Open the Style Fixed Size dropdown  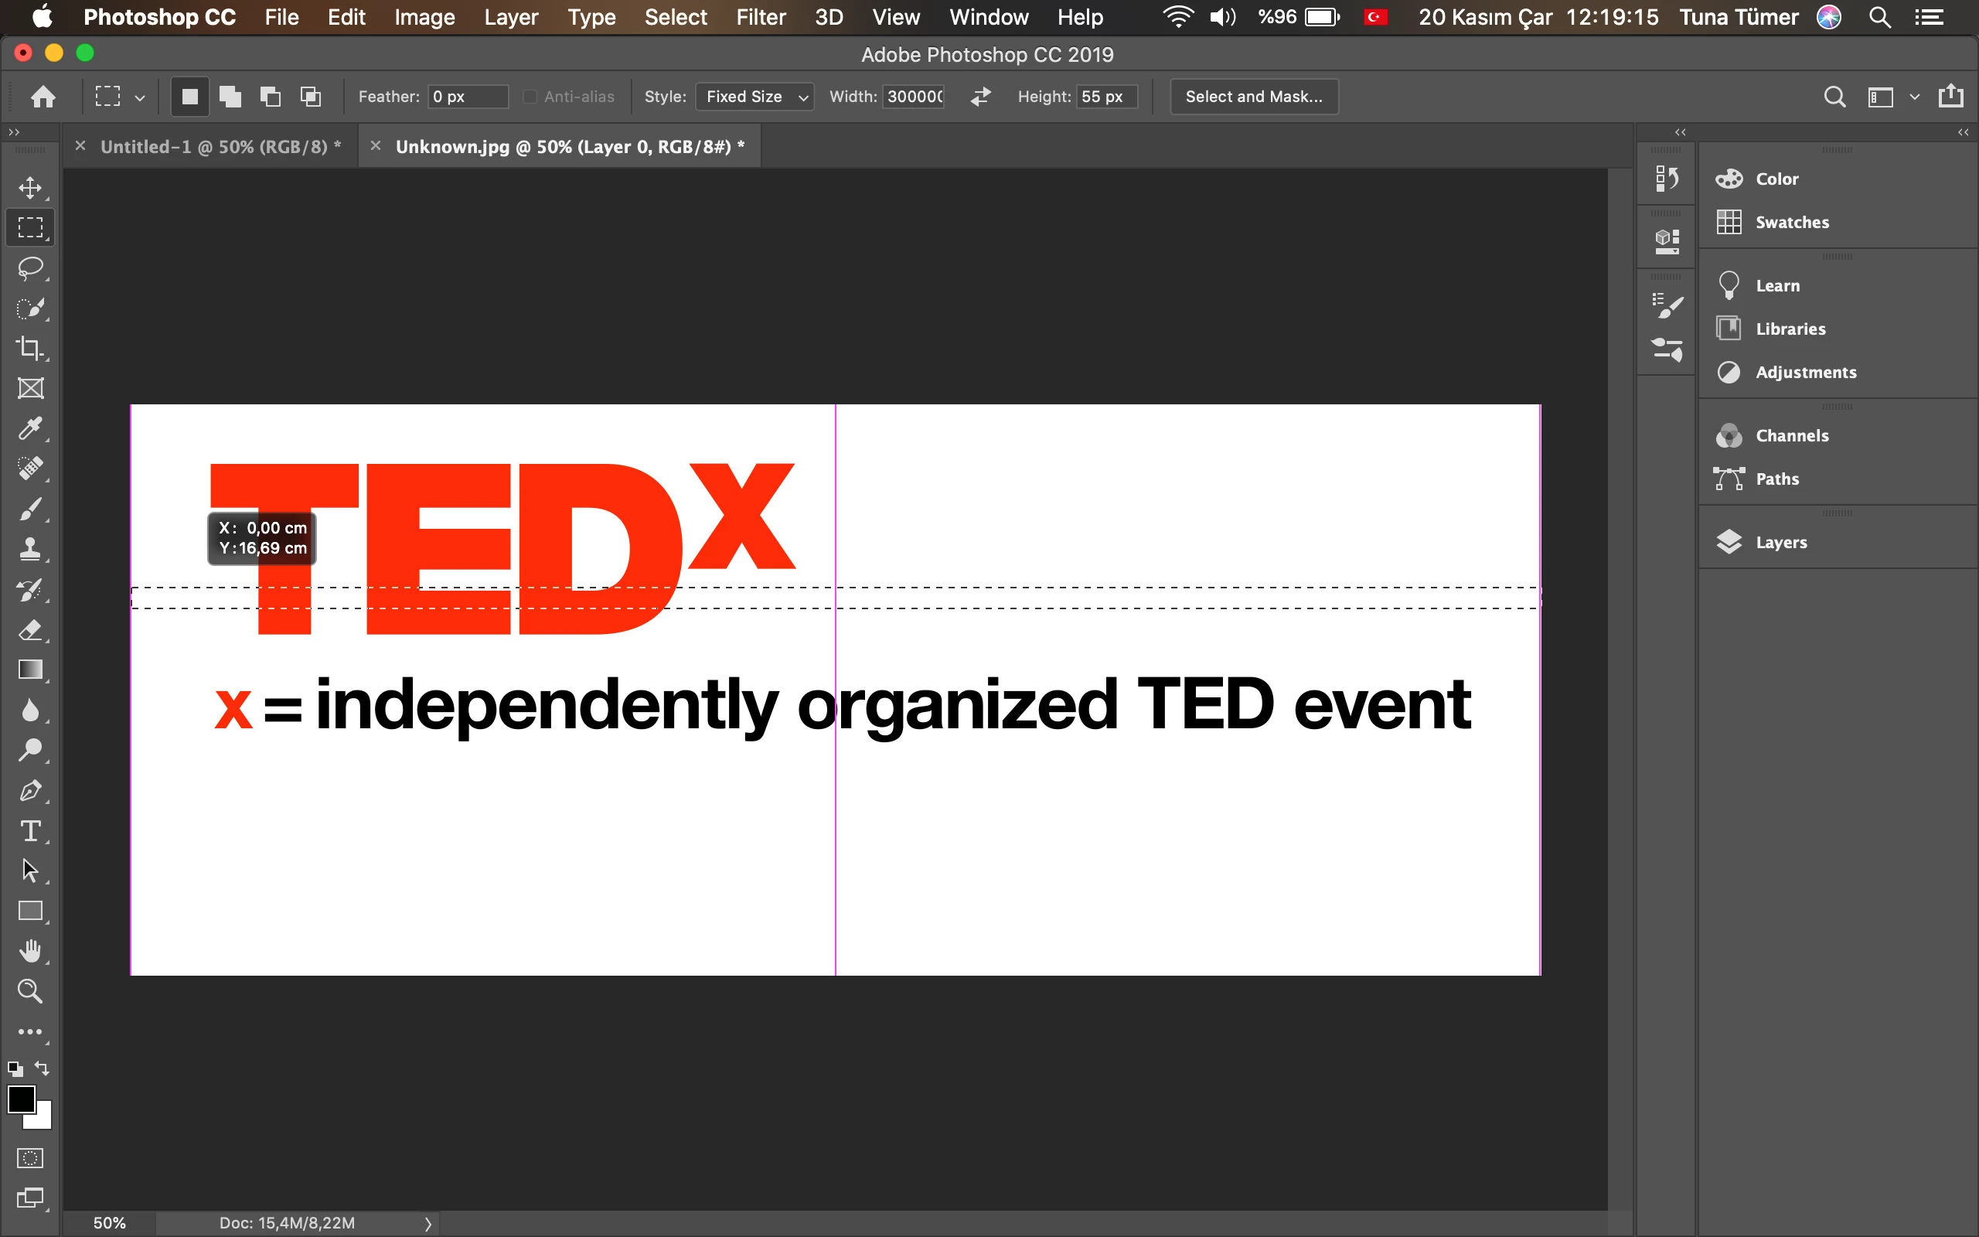click(x=754, y=97)
